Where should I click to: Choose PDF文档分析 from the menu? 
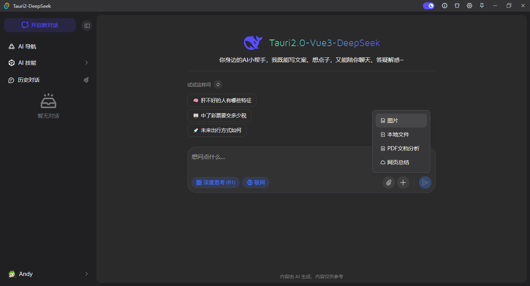click(403, 148)
